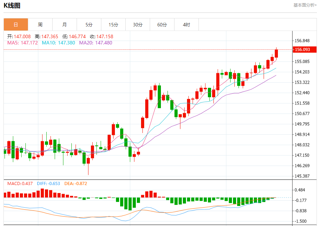Switch to the 周 weekly tab

(x=40, y=25)
